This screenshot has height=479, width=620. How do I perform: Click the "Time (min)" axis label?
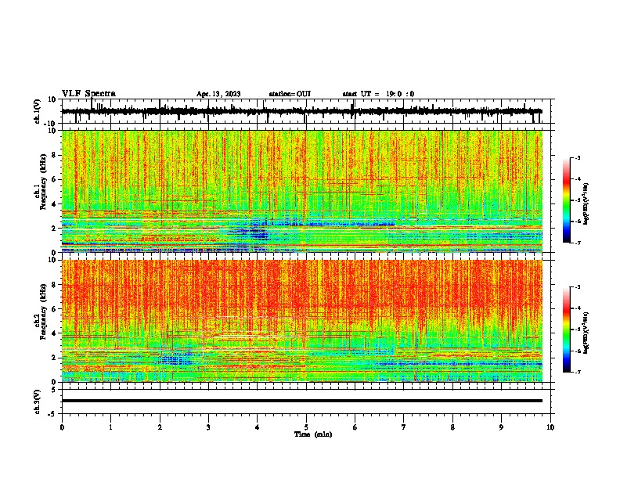pos(313,434)
